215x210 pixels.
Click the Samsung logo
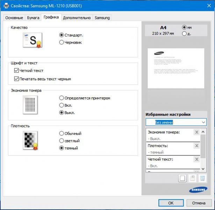click(195, 190)
